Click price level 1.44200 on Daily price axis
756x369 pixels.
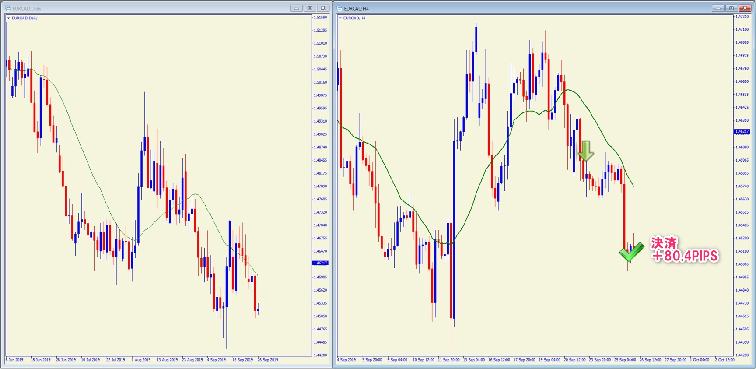point(321,355)
